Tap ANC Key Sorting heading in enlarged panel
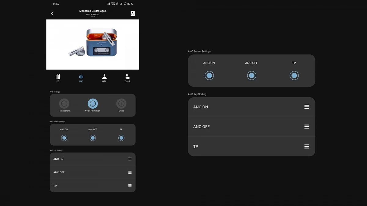The width and height of the screenshot is (367, 206). [197, 94]
